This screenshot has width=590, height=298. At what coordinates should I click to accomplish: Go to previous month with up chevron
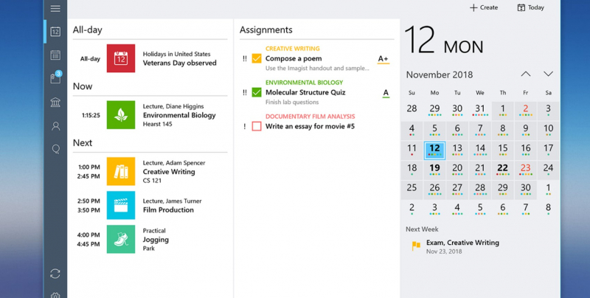tap(525, 74)
